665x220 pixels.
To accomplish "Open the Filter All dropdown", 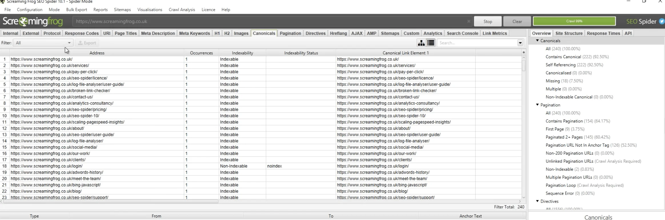I will coord(43,43).
